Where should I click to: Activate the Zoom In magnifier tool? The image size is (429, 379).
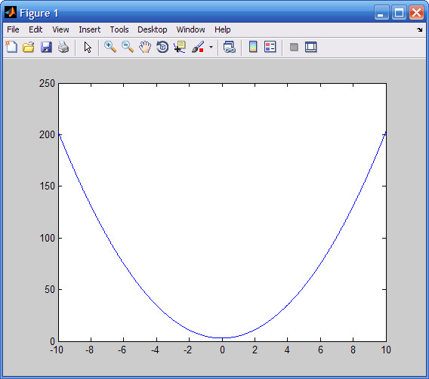pyautogui.click(x=110, y=47)
